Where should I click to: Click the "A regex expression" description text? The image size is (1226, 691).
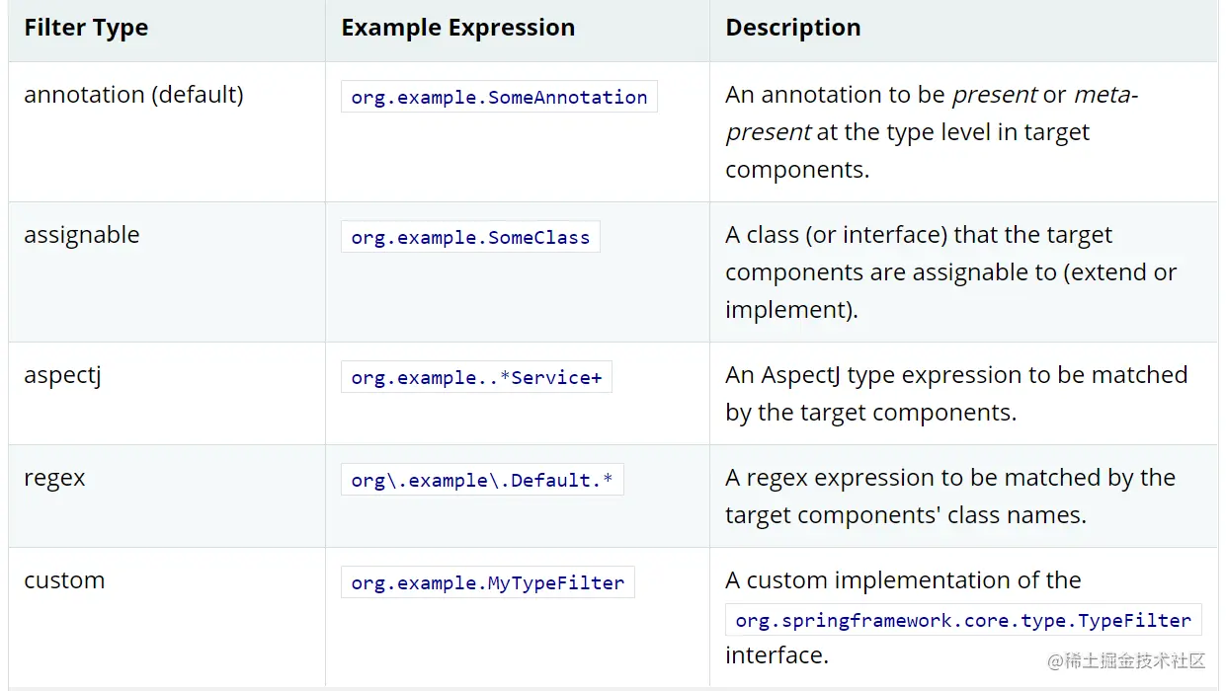coord(949,496)
